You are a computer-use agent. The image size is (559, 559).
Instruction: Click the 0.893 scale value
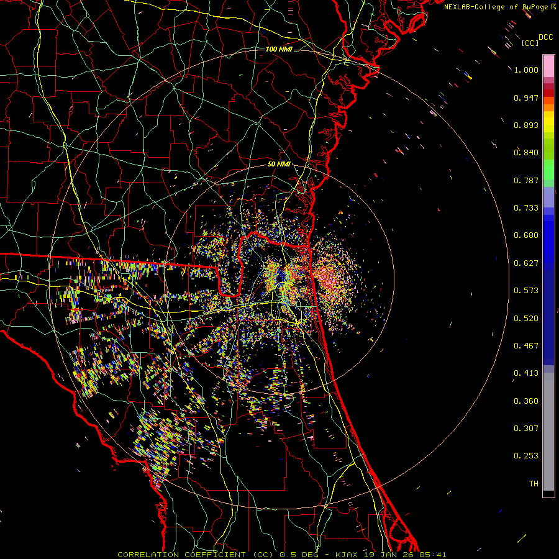click(x=526, y=125)
